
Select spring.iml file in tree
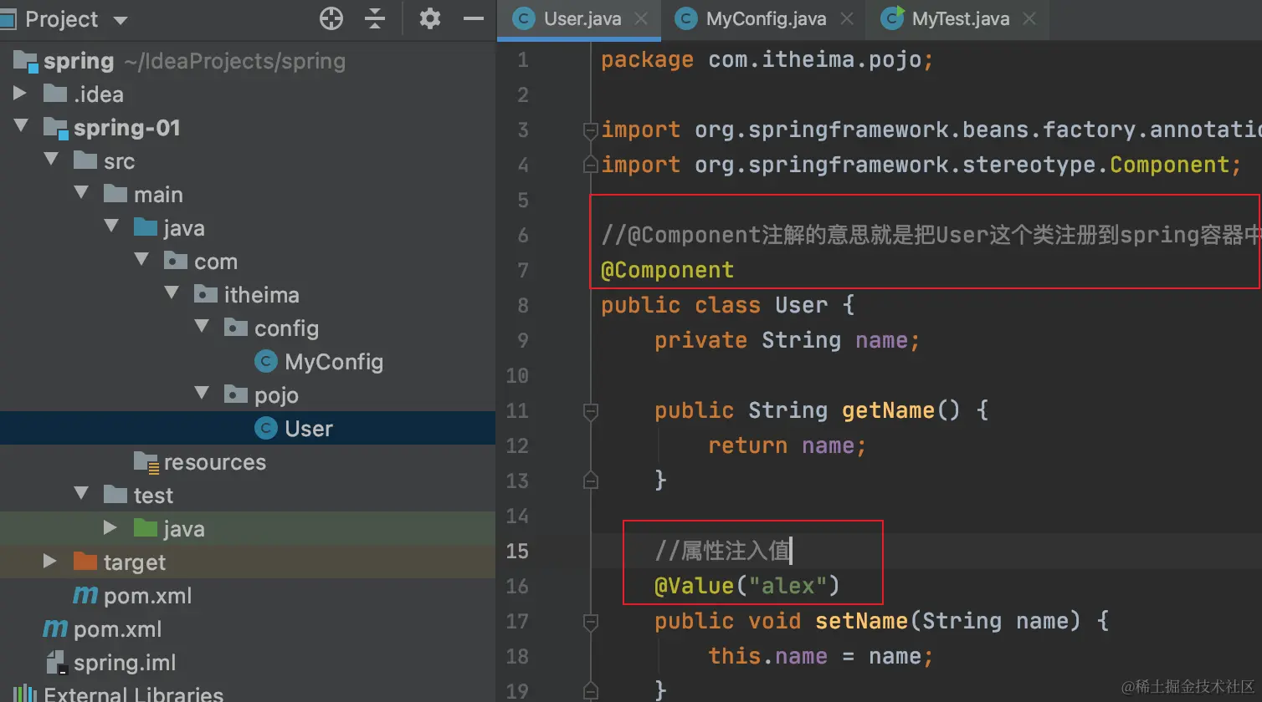click(x=124, y=663)
